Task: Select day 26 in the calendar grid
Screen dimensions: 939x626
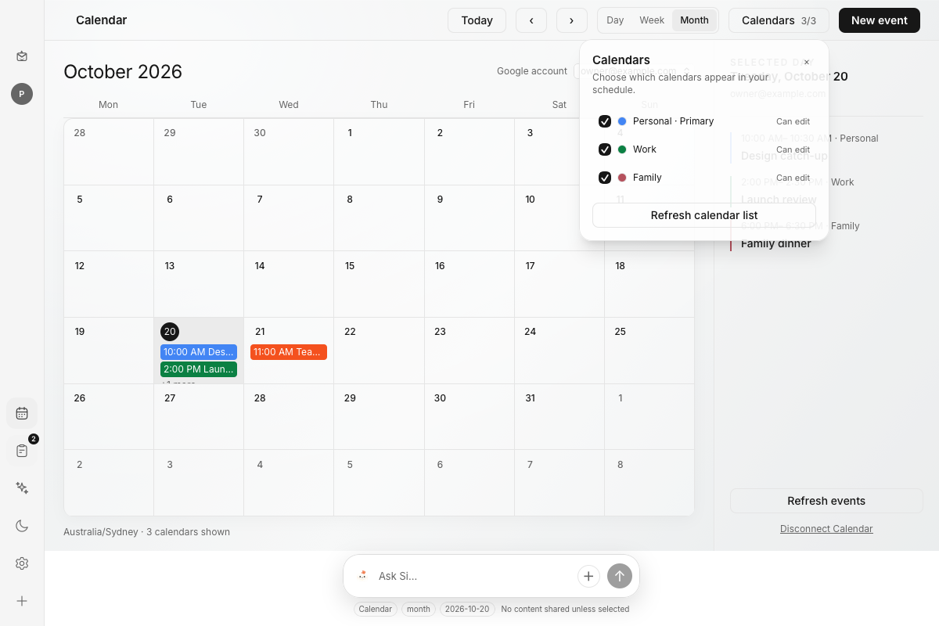Action: coord(109,416)
